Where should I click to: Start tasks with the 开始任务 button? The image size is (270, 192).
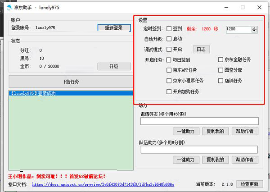(x=71, y=82)
